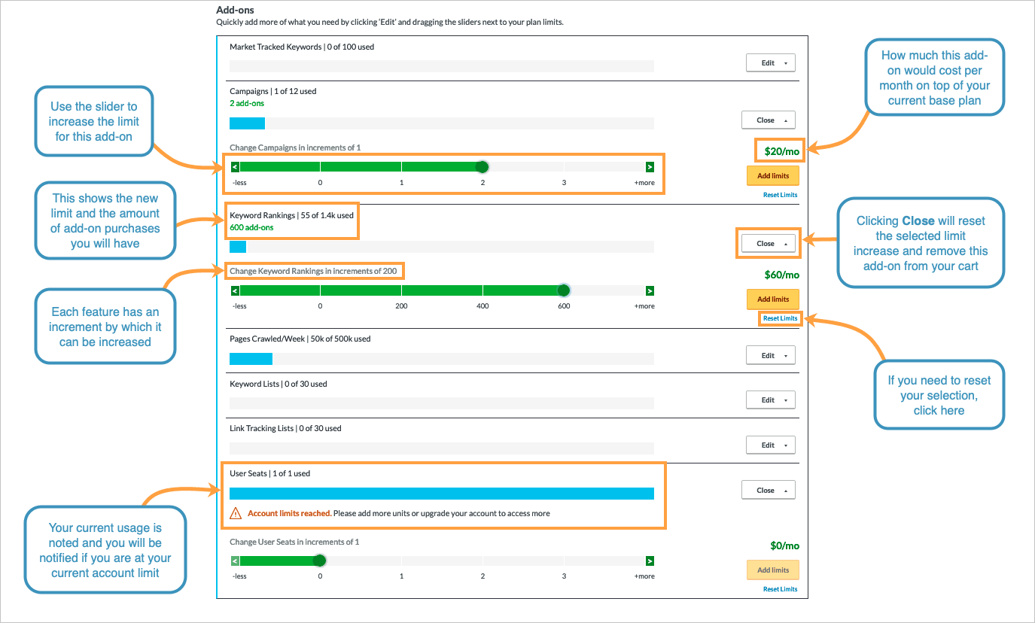This screenshot has width=1035, height=623.
Task: Click the -less arrow on Keyword Rankings slider
Action: click(234, 290)
